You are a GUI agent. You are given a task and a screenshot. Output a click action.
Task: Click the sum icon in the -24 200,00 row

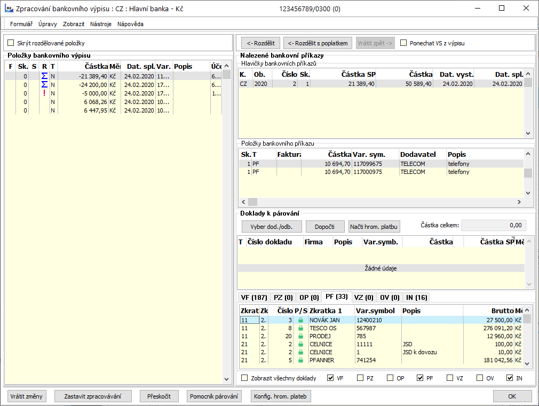44,85
